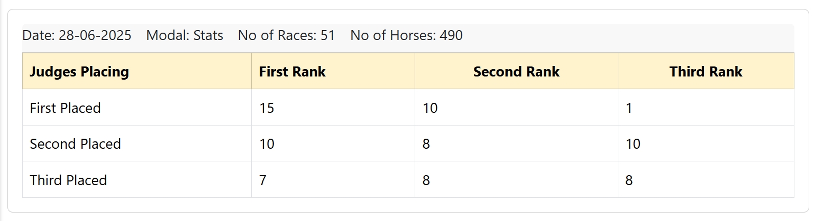This screenshot has height=221, width=814.
Task: Click the No of Races: 51 text
Action: click(x=287, y=35)
